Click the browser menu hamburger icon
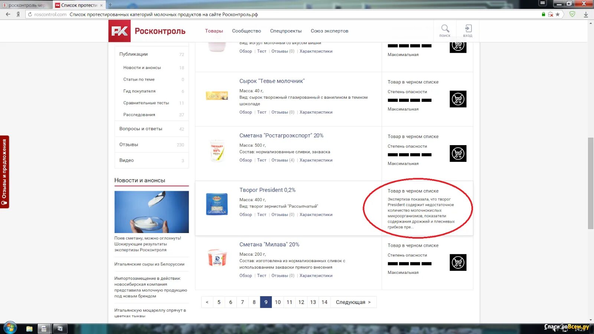 coord(543,3)
